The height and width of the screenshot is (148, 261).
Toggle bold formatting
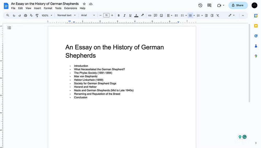coord(118,15)
